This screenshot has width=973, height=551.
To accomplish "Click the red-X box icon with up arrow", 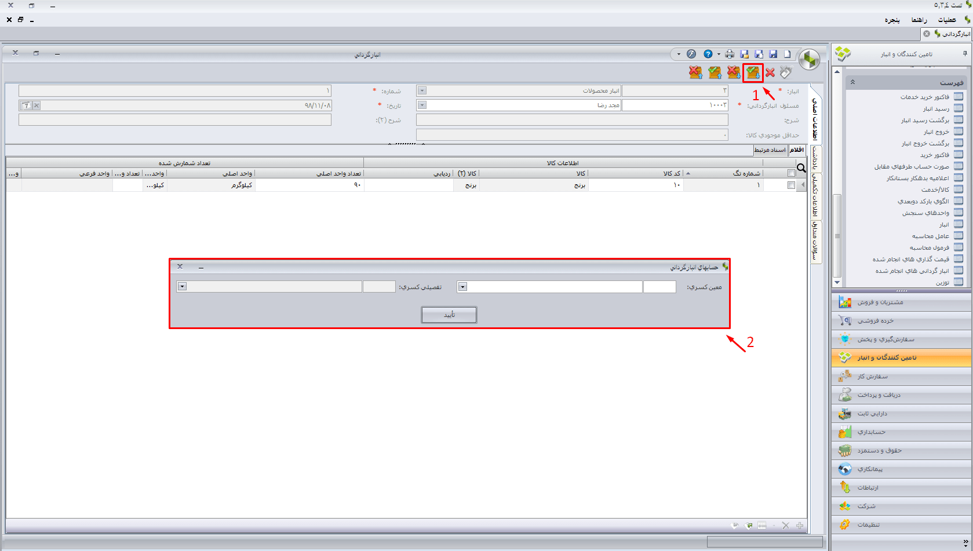I will click(x=695, y=72).
